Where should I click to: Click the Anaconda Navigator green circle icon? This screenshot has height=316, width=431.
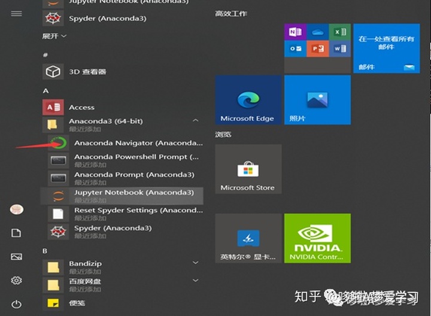tap(58, 142)
